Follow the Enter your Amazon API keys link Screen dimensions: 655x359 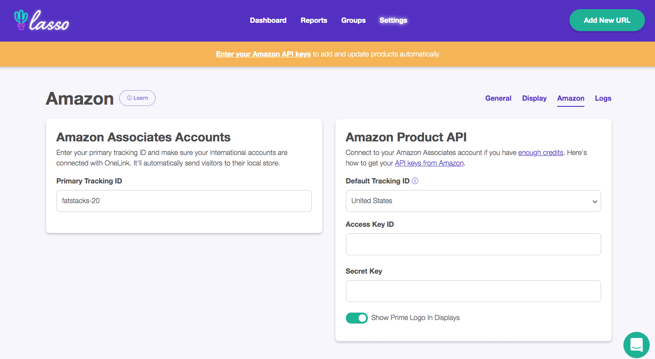263,54
